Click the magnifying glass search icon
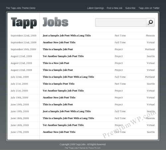Viewport: 166px width, 150px height. click(x=150, y=22)
